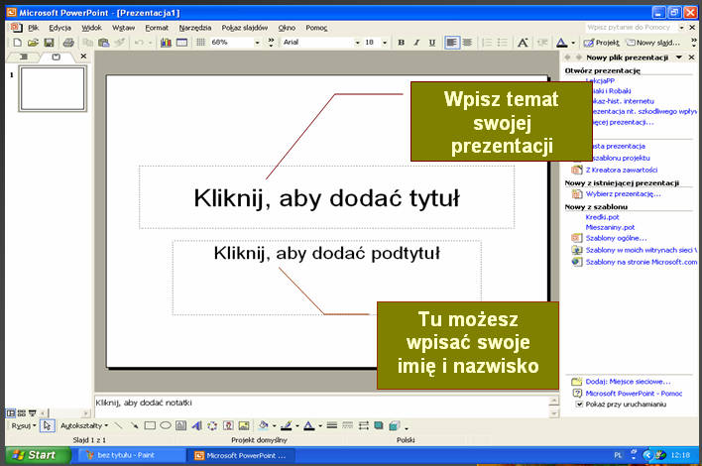The image size is (702, 466).
Task: Click the Print icon in the toolbar
Action: tap(67, 43)
